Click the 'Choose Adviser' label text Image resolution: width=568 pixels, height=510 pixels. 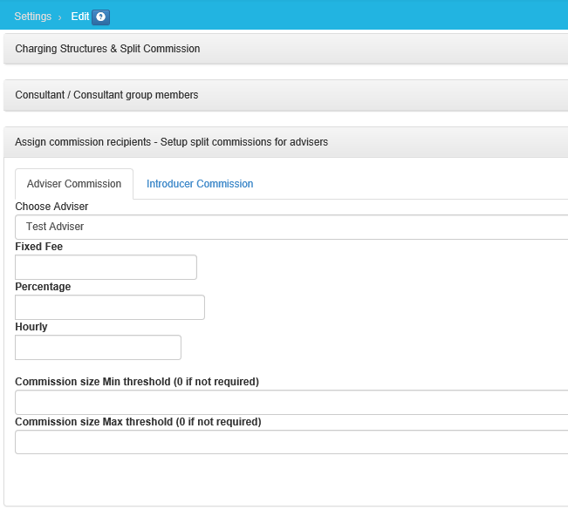pos(51,207)
